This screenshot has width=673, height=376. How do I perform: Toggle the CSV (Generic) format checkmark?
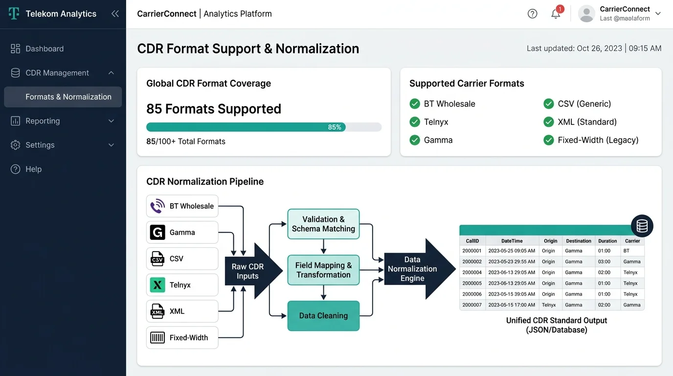pyautogui.click(x=548, y=103)
